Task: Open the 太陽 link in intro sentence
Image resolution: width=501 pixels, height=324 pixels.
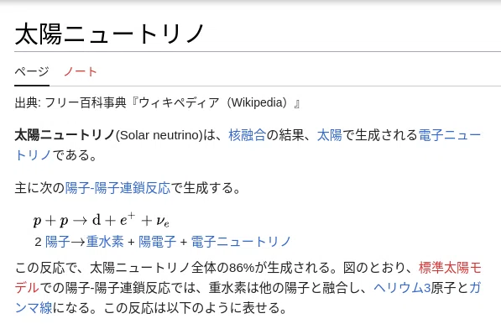Action: [330, 135]
